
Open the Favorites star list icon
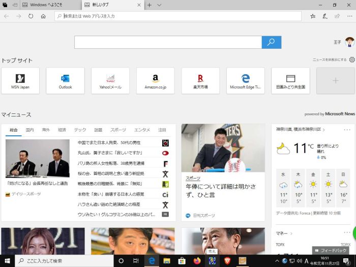coord(313,16)
